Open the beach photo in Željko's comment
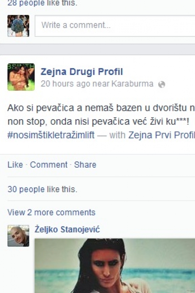 click(x=115, y=266)
